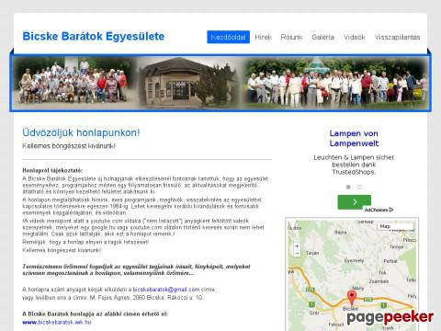The image size is (441, 331).
Task: Open the Galéria page
Action: [x=322, y=37]
